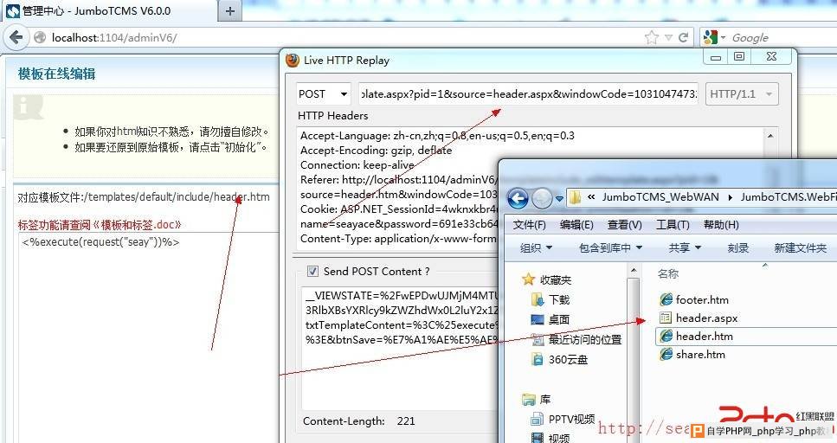Open the 帮助(H) menu in Explorer
Screen dimensions: 837x443
point(721,225)
